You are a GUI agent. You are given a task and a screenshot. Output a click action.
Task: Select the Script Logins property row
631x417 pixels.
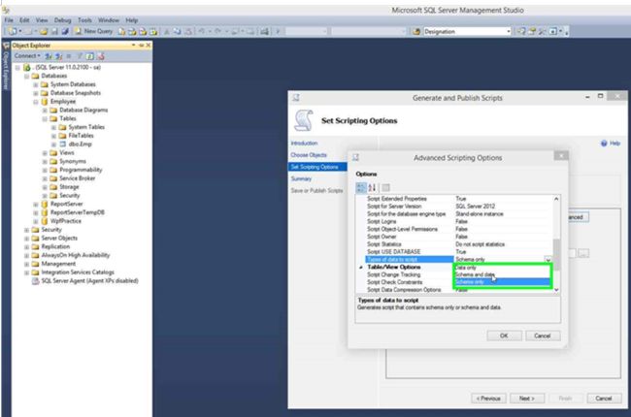[457, 221]
